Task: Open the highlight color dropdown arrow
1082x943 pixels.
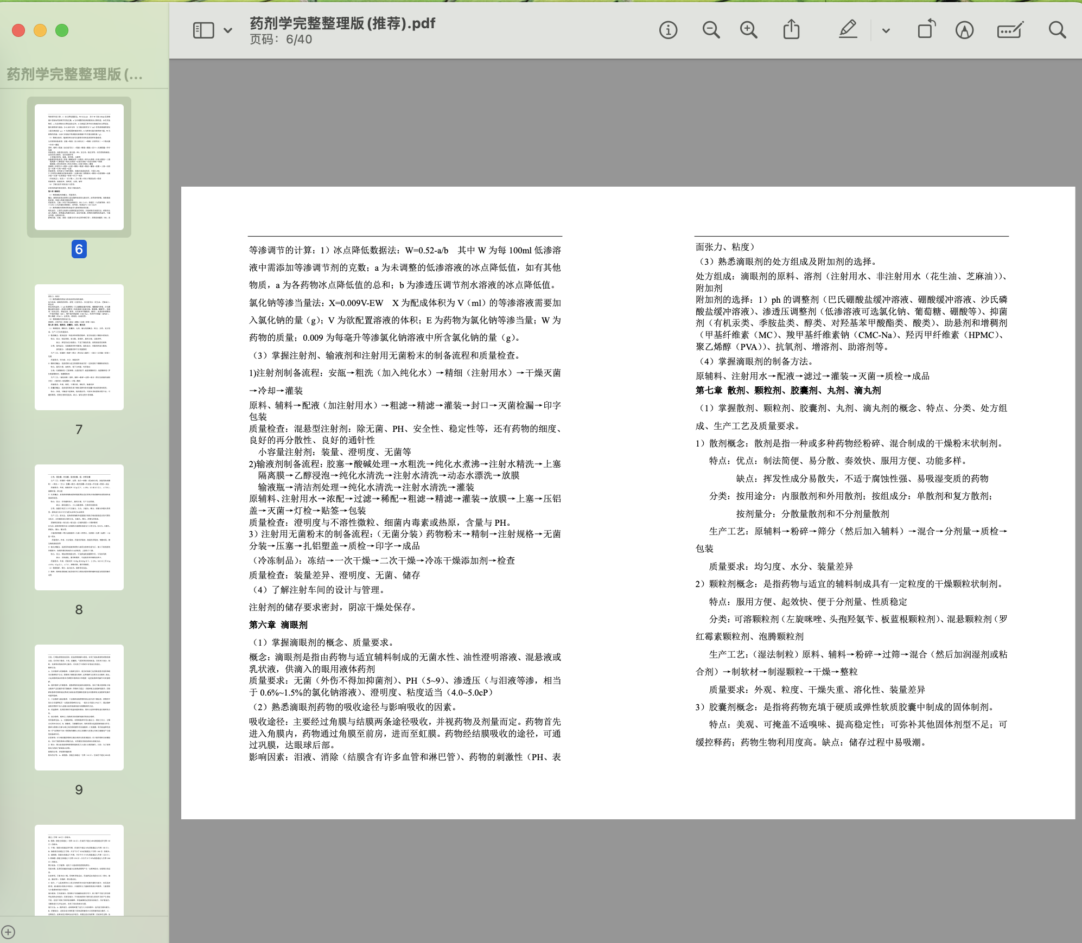Action: tap(886, 30)
